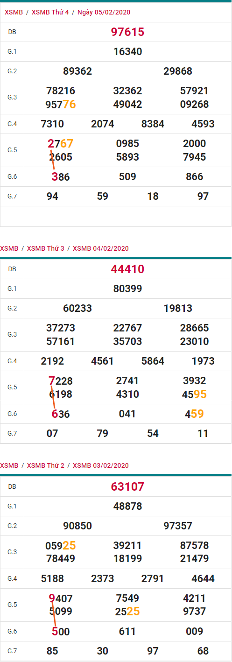Select the special prize number 63107
The width and height of the screenshot is (232, 662).
click(127, 486)
